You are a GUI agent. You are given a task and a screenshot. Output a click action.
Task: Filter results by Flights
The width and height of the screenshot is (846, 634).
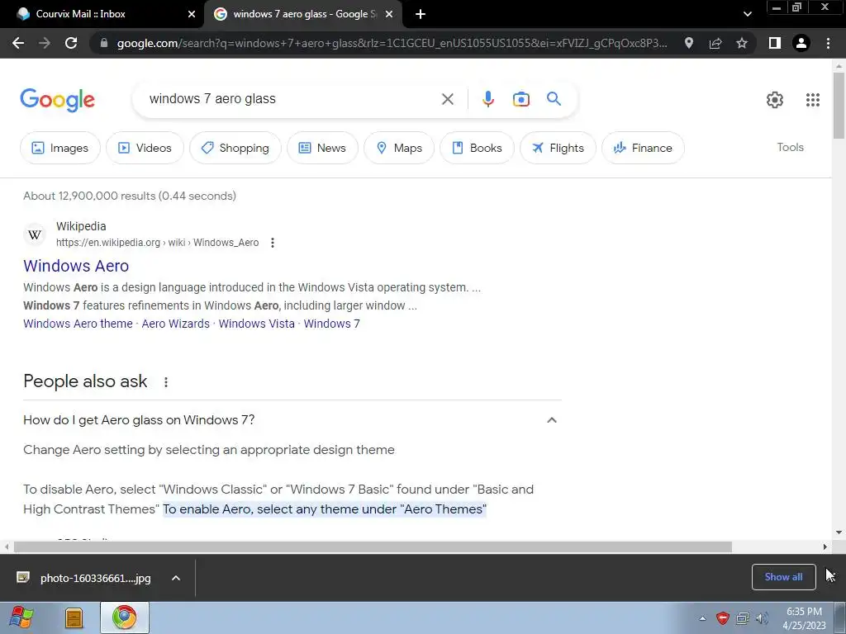(558, 148)
